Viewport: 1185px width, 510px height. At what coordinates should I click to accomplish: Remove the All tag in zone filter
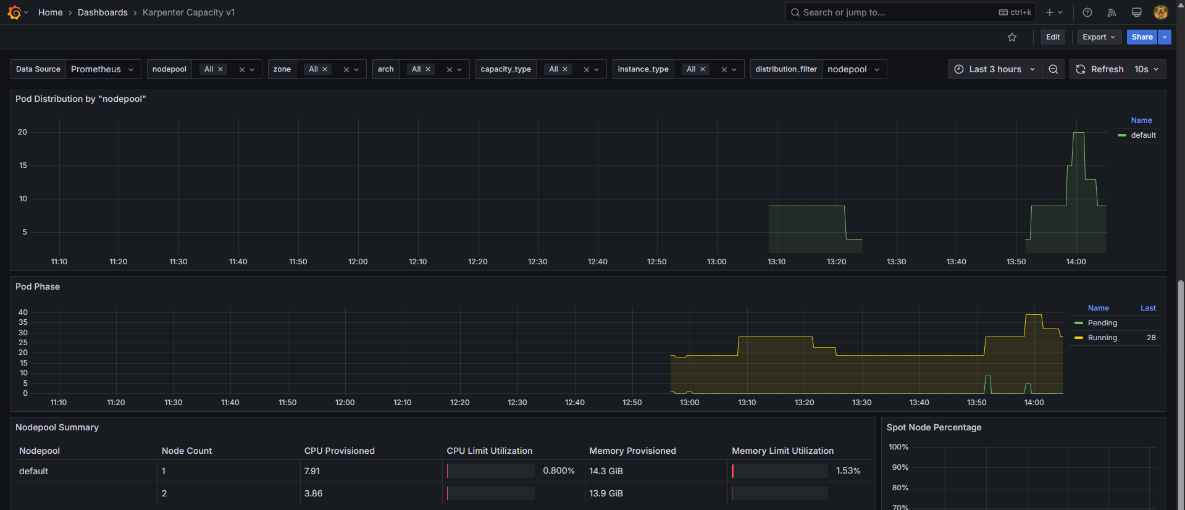(x=325, y=69)
